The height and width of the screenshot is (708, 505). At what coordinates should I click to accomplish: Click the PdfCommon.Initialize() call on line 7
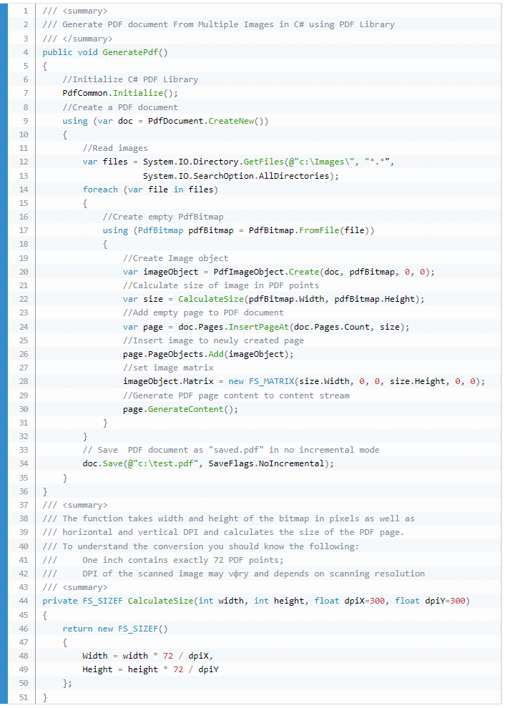(120, 93)
